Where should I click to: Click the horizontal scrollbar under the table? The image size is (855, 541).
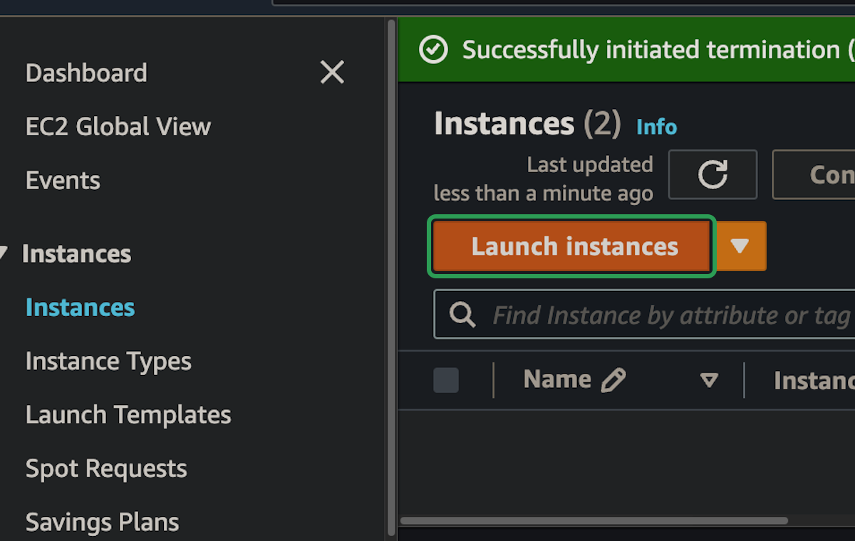[x=594, y=520]
